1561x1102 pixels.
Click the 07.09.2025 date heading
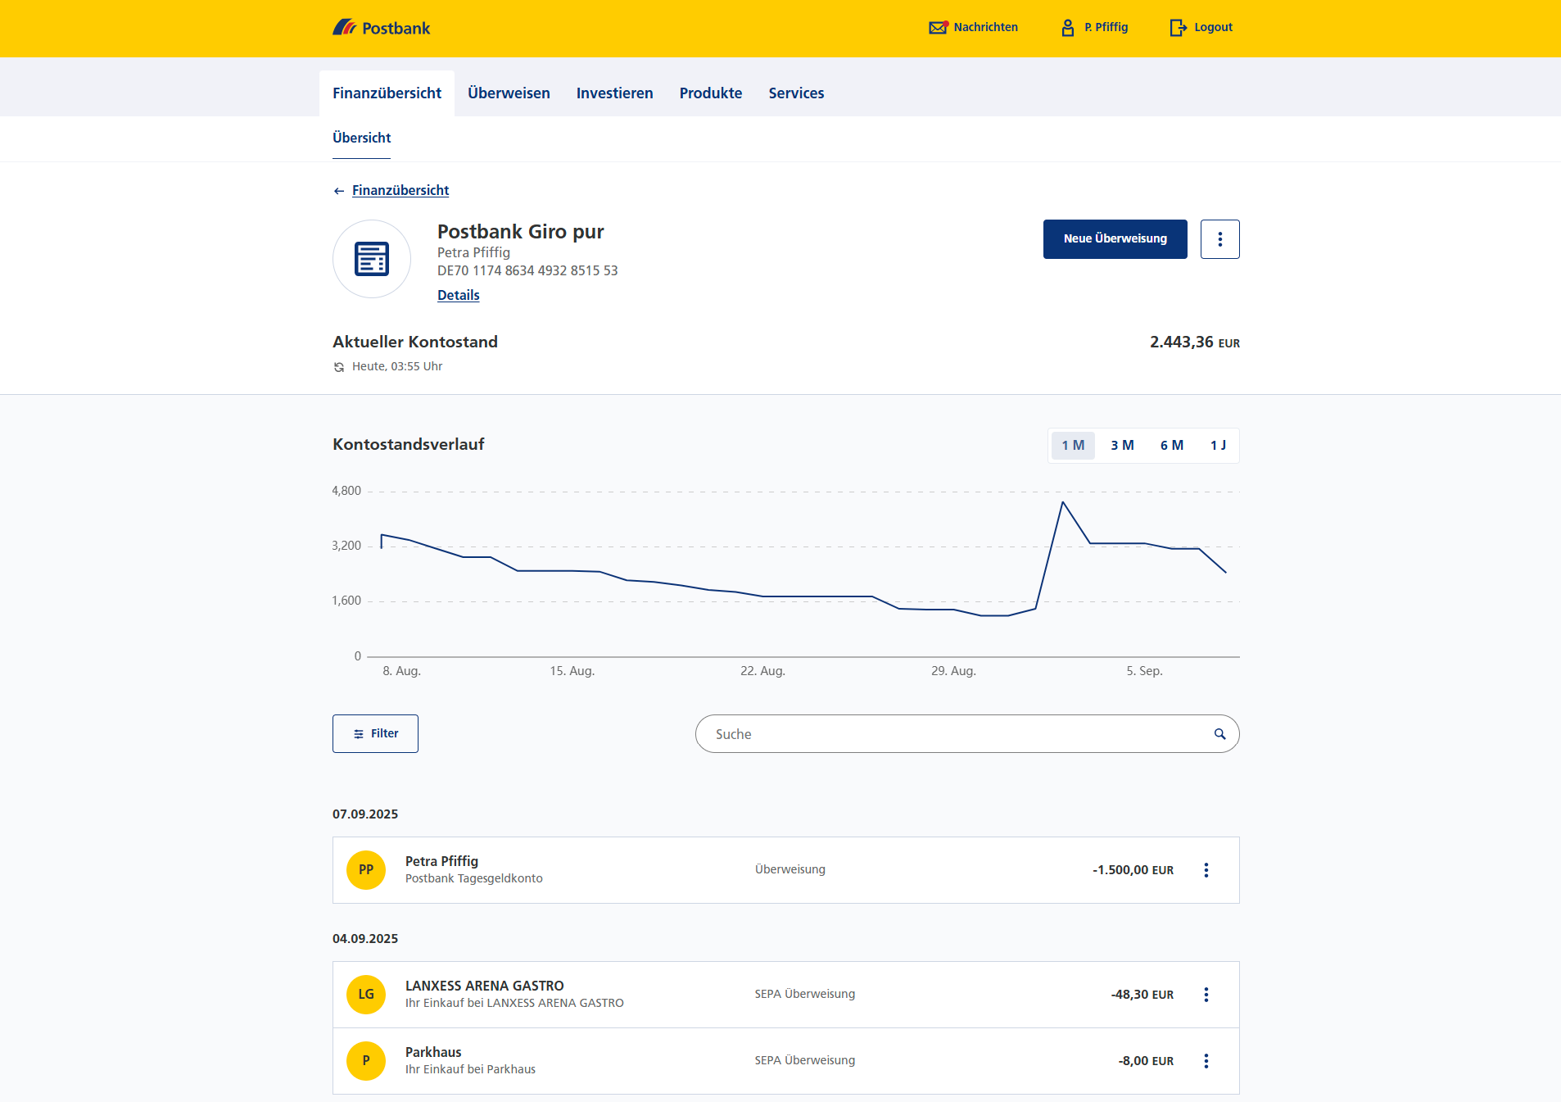(x=365, y=814)
